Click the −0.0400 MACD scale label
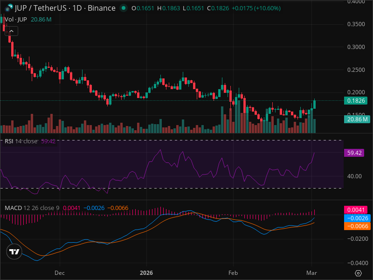The height and width of the screenshot is (280, 373). tap(358, 263)
